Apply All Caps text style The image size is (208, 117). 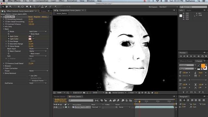(x=191, y=92)
